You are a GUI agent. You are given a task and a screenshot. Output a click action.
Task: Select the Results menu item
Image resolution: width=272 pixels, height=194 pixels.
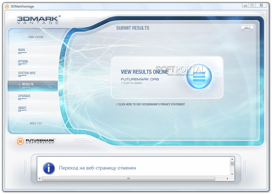click(x=33, y=86)
